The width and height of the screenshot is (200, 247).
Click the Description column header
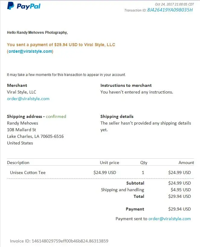[18, 163]
